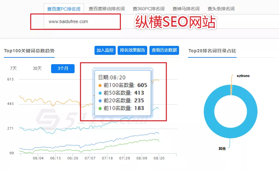The width and height of the screenshot is (279, 171).
Task: Click the 06/04 x-axis date label
Action: pyautogui.click(x=38, y=158)
